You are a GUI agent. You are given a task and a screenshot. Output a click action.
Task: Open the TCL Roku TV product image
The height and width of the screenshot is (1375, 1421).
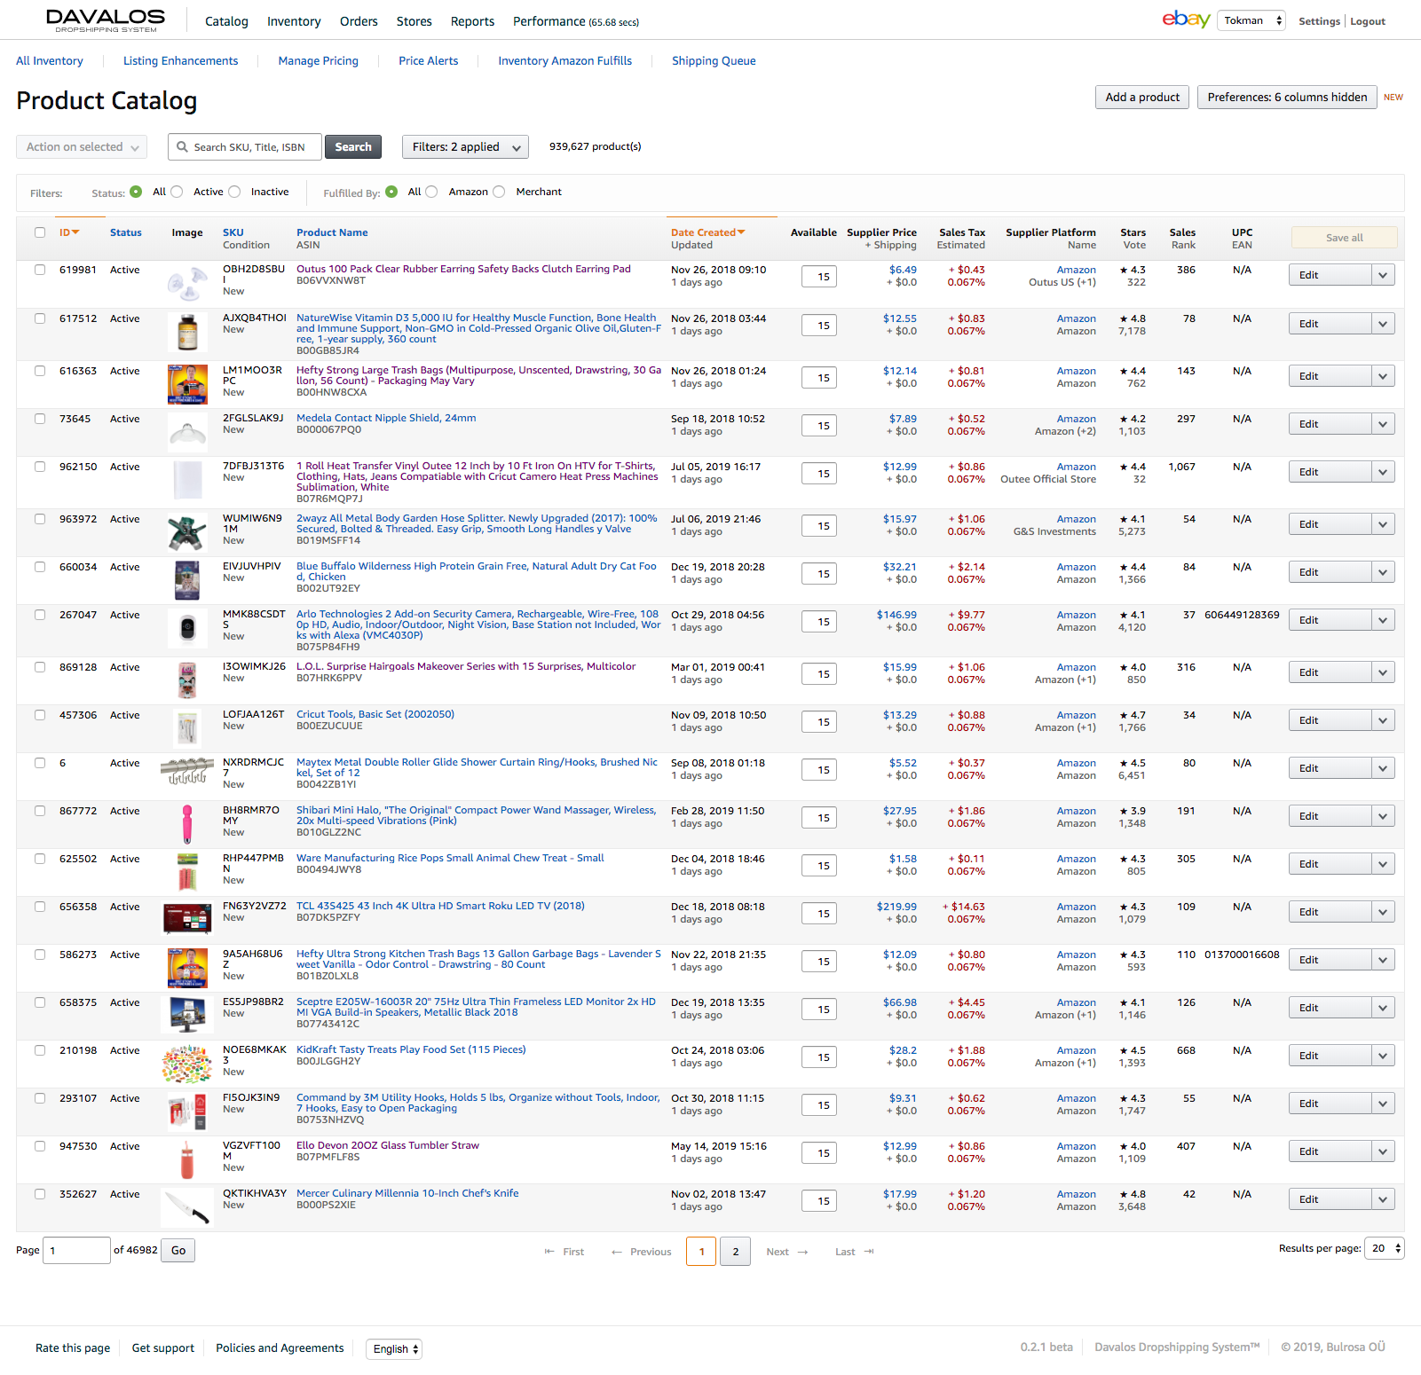tap(187, 918)
